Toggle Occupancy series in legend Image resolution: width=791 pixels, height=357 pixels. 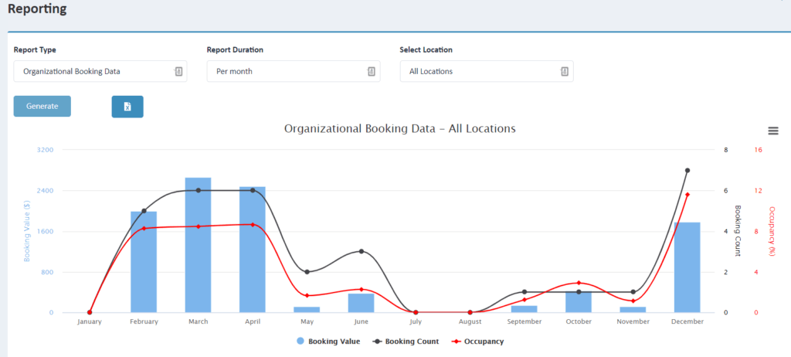[477, 342]
